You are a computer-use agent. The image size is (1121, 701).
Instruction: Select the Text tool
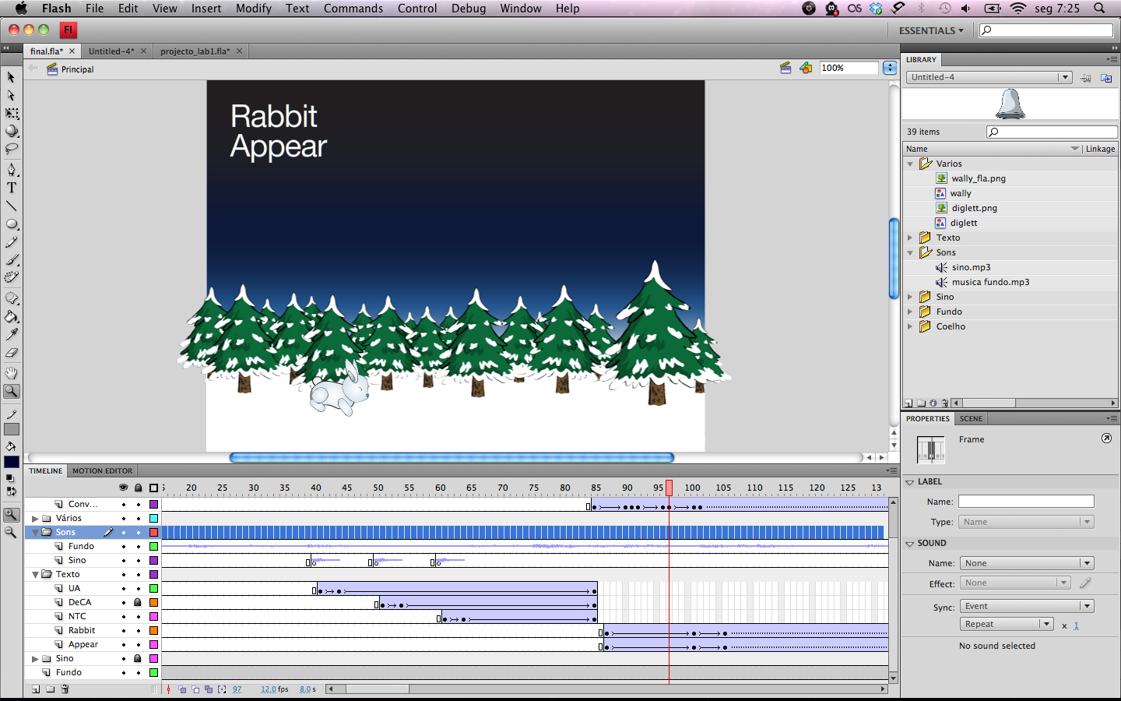point(12,188)
